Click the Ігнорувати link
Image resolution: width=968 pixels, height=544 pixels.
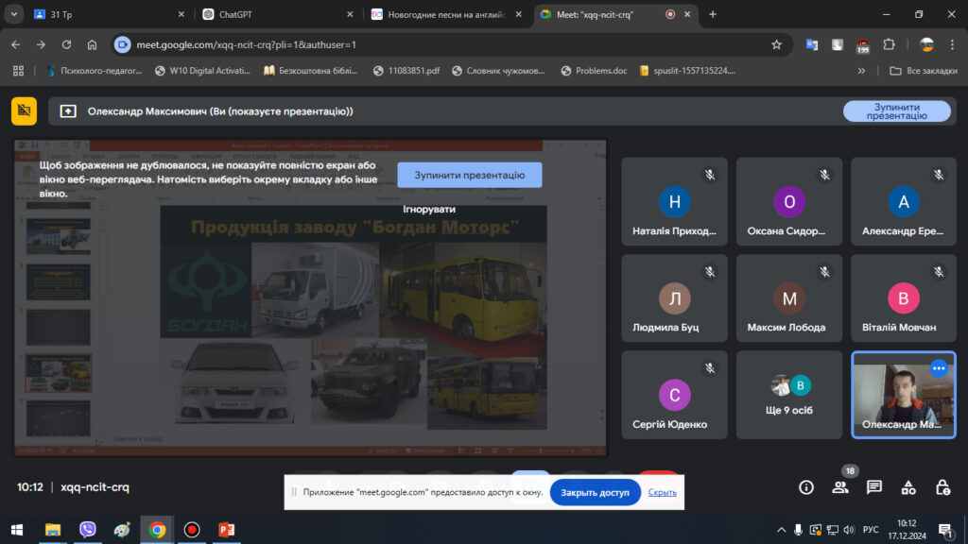[x=429, y=209]
